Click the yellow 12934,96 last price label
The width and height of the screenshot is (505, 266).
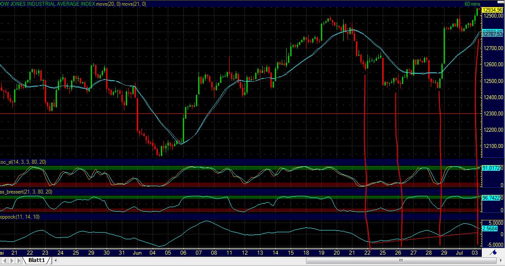493,11
